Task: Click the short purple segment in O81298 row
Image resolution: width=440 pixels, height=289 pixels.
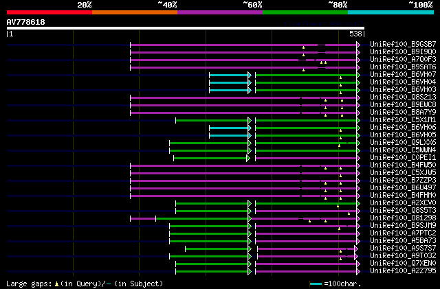Action: (x=143, y=219)
